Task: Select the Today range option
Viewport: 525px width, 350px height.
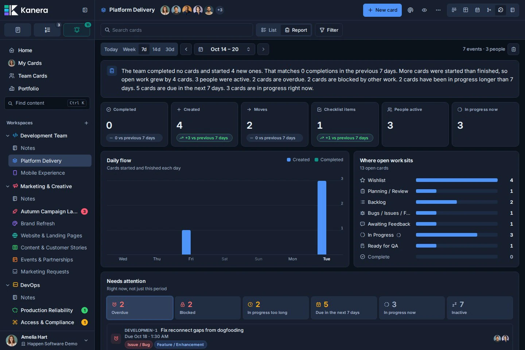Action: tap(111, 49)
